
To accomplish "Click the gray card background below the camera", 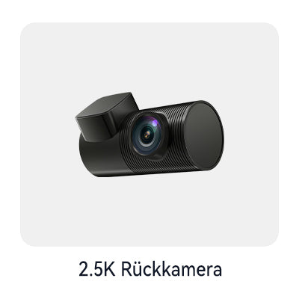I will pyautogui.click(x=149, y=212).
